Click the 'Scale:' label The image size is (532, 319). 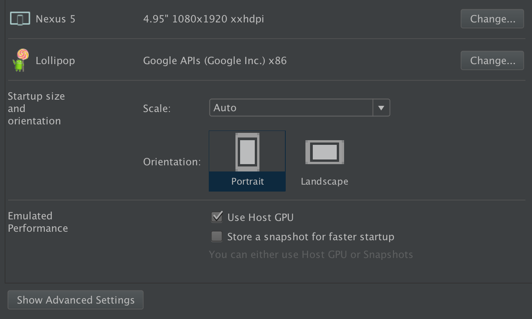[157, 109]
